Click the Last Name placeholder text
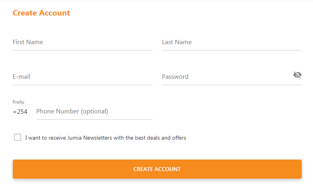The width and height of the screenshot is (313, 185). click(177, 42)
